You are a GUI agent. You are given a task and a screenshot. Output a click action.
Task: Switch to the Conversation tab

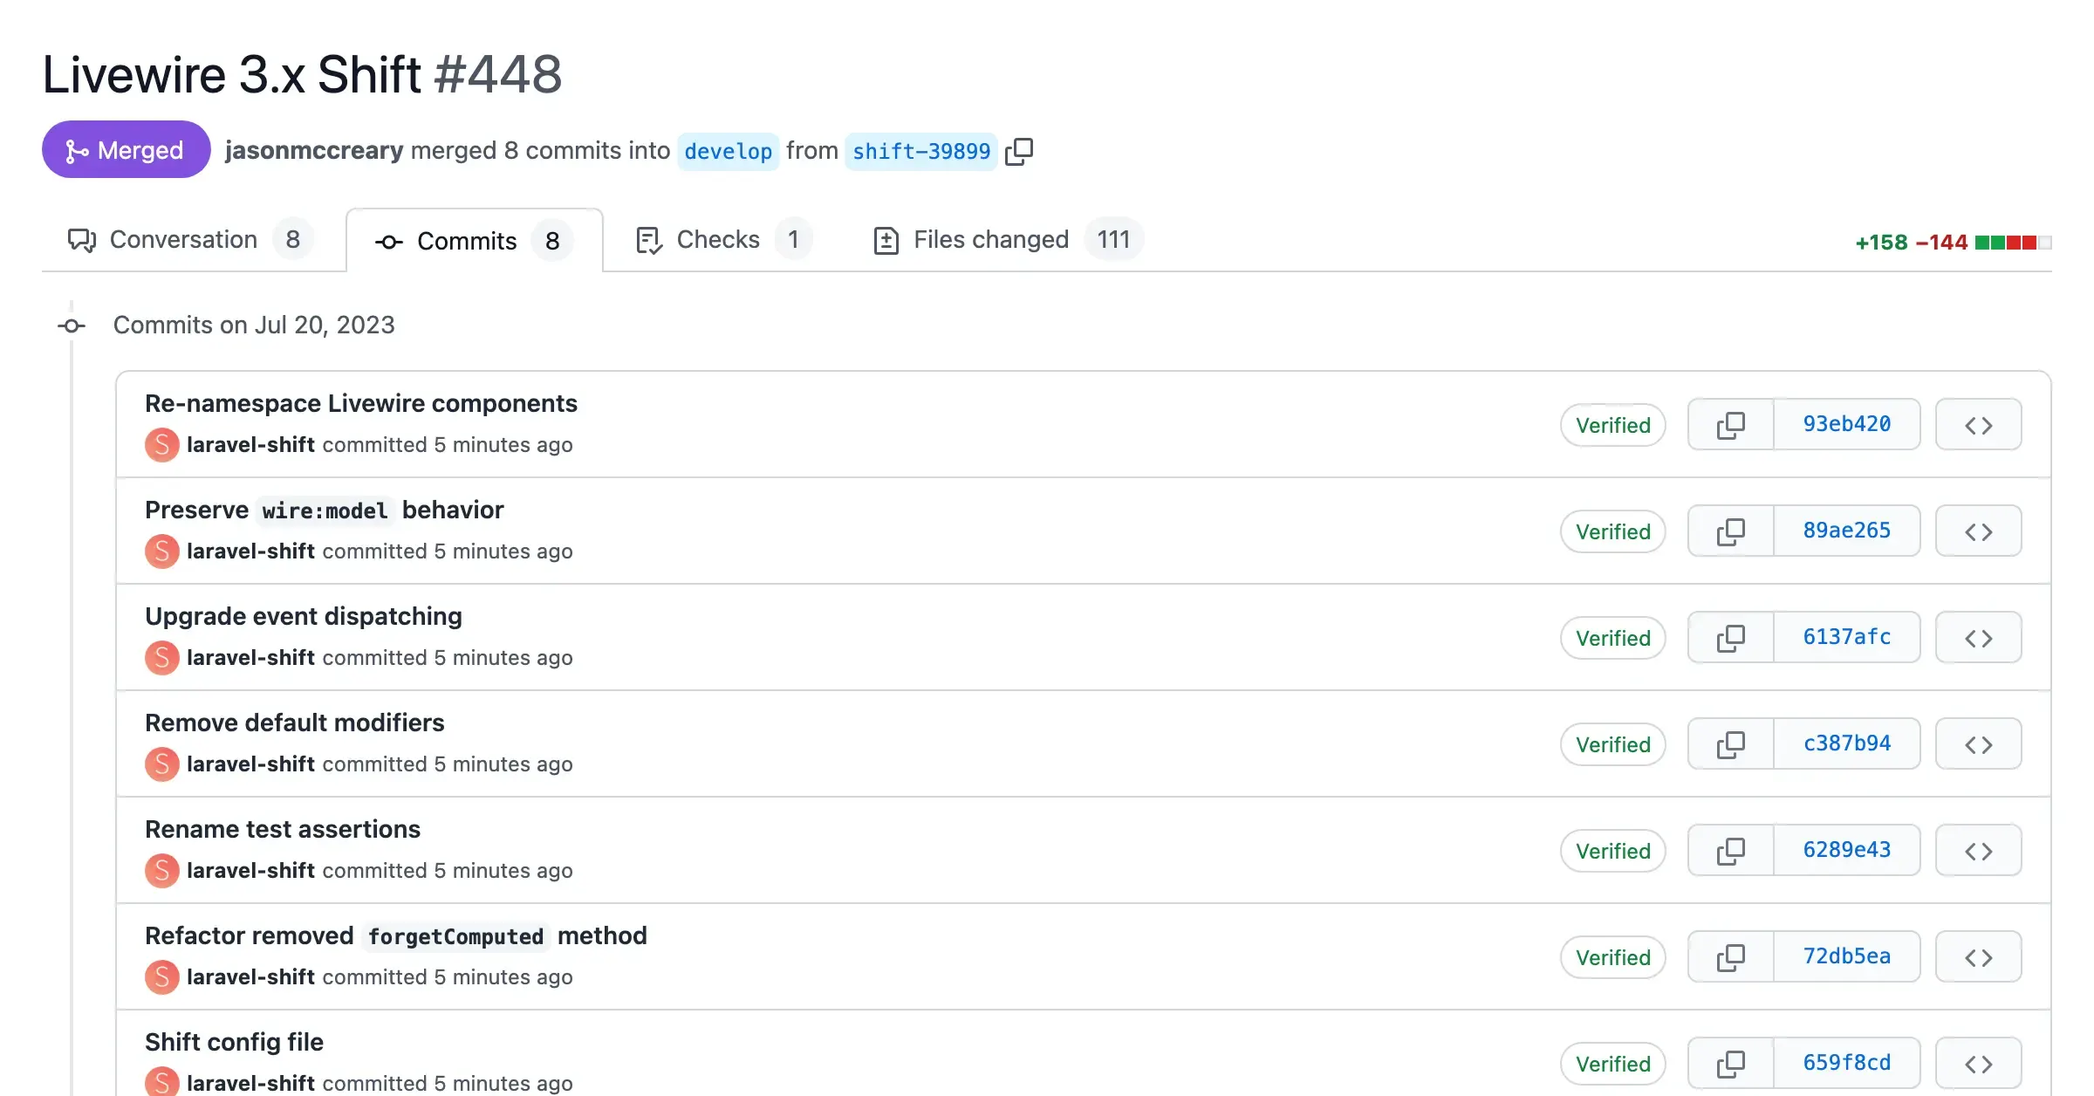click(x=183, y=239)
